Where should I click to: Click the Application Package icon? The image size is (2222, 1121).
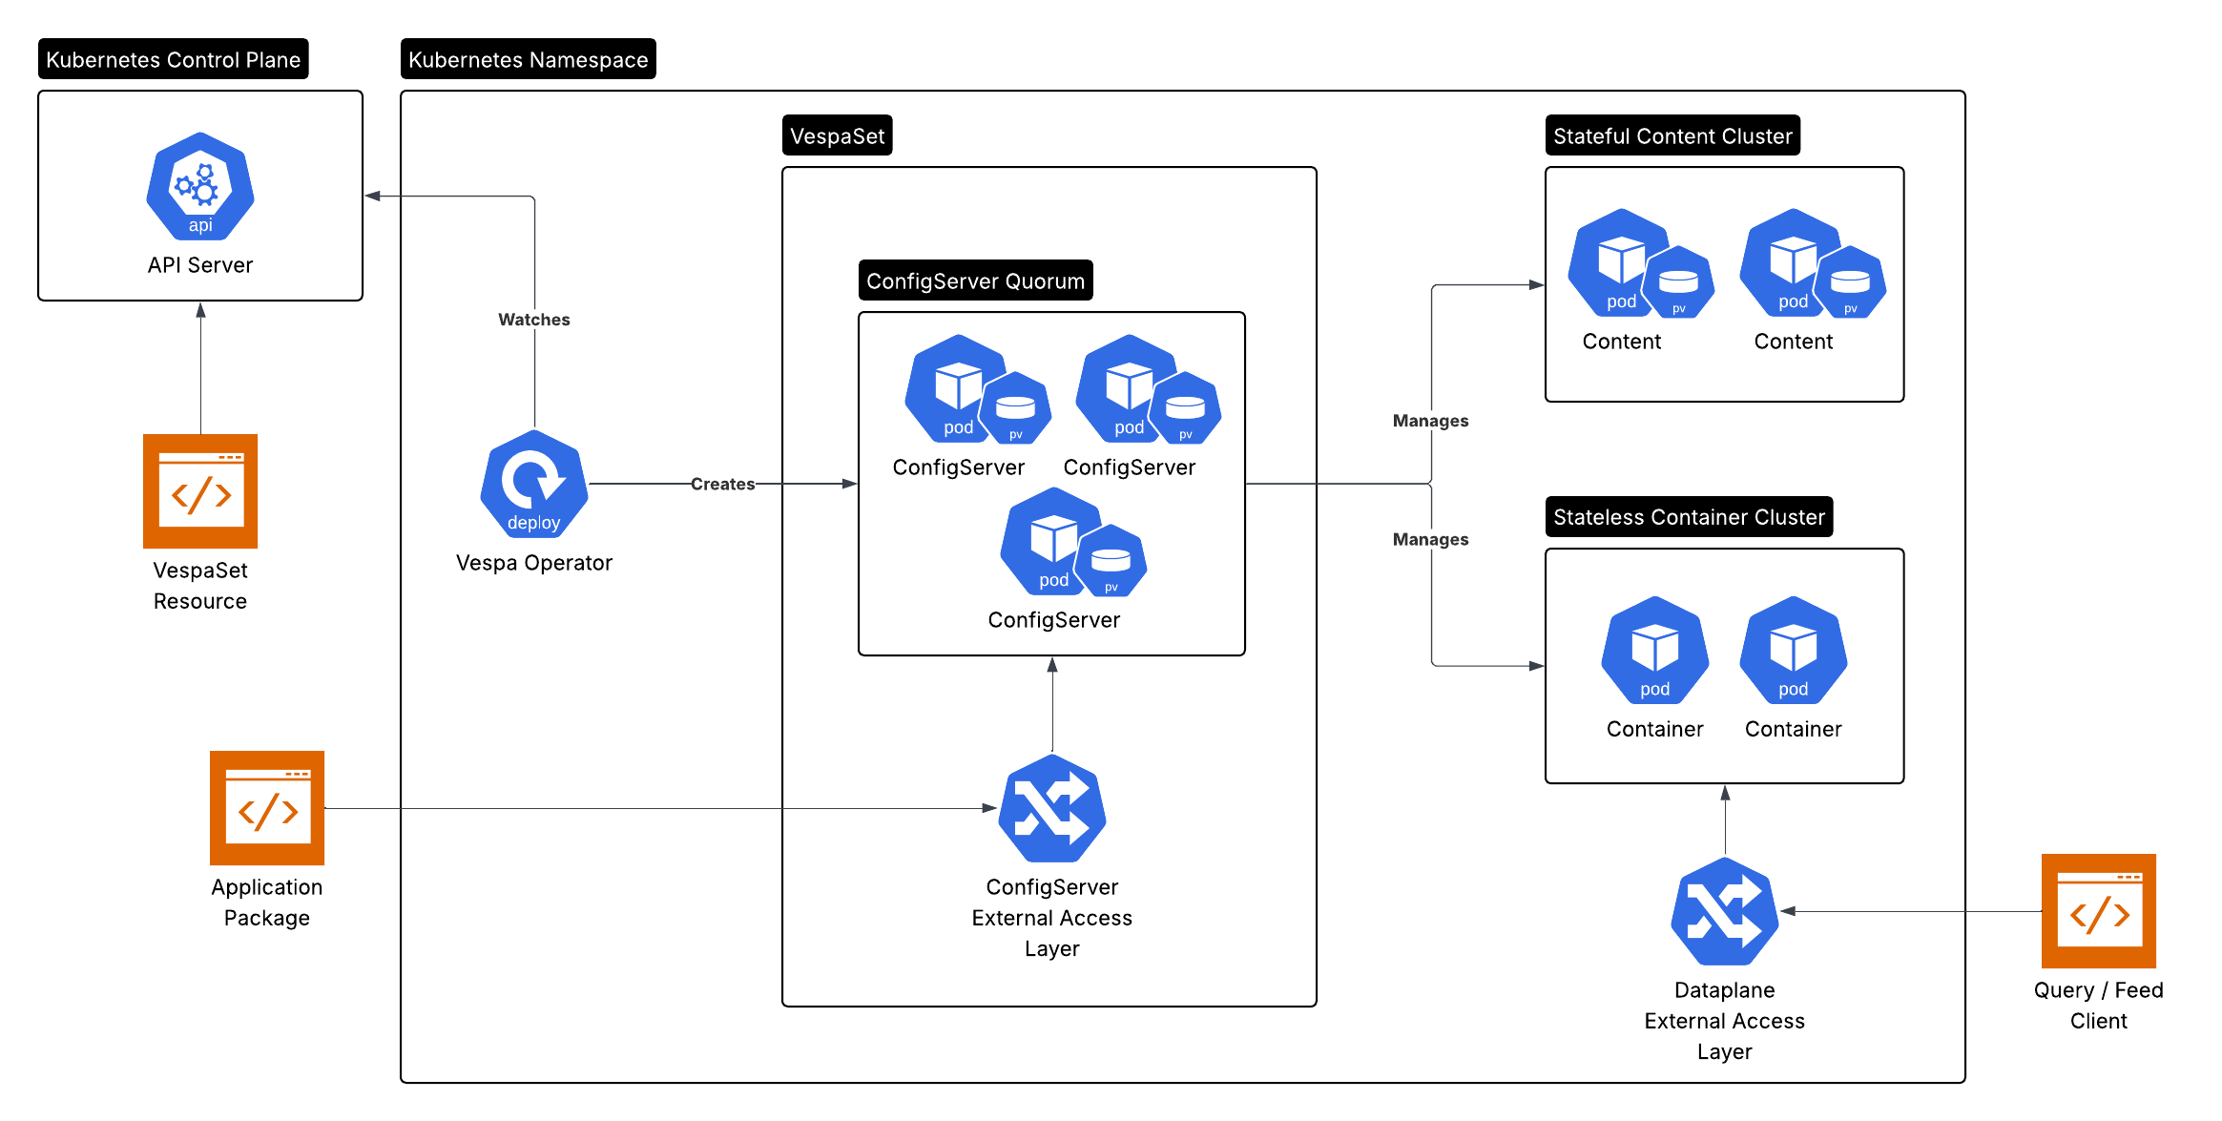266,809
